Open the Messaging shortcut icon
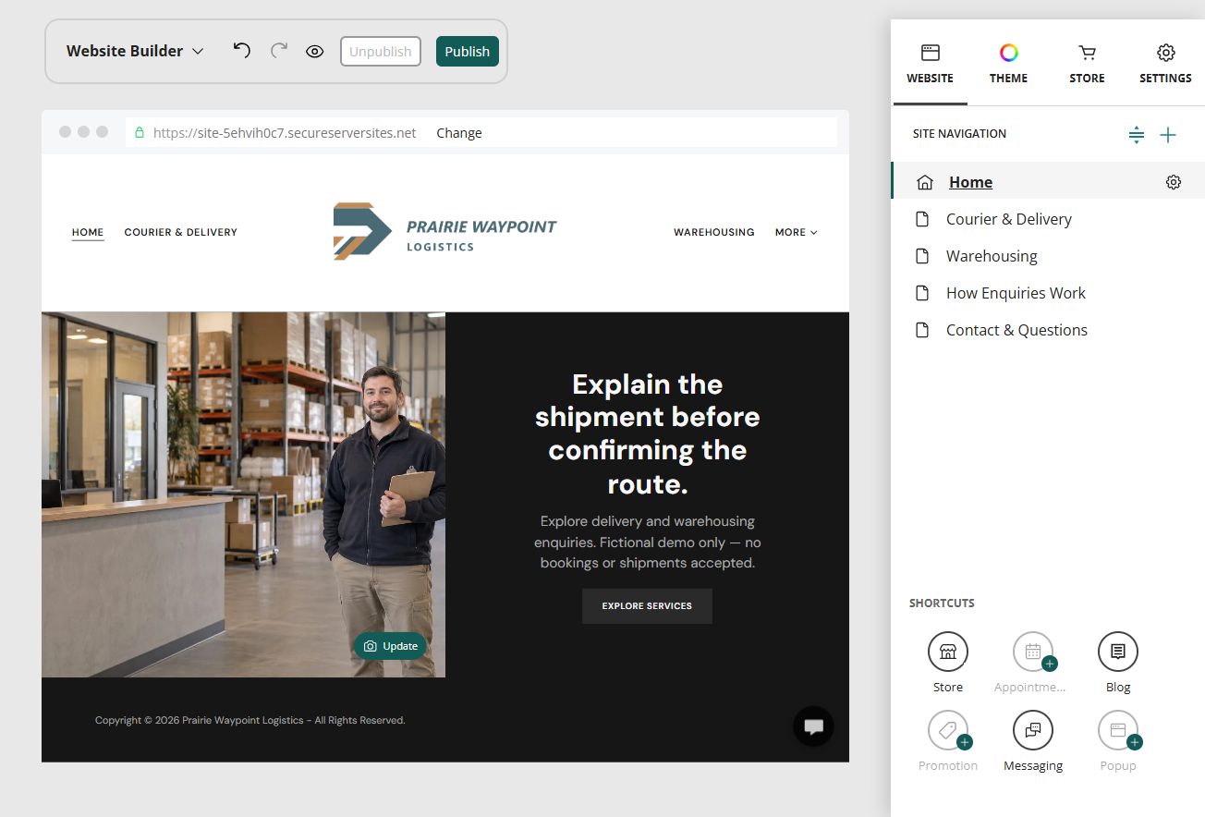This screenshot has height=817, width=1205. 1033,730
